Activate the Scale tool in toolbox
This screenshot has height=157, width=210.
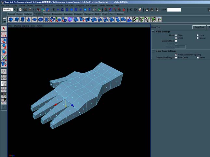4,52
